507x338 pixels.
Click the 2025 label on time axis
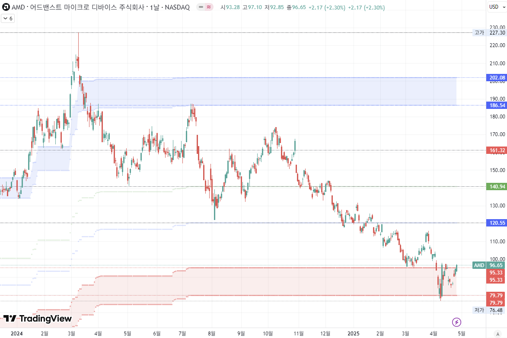tap(354, 334)
